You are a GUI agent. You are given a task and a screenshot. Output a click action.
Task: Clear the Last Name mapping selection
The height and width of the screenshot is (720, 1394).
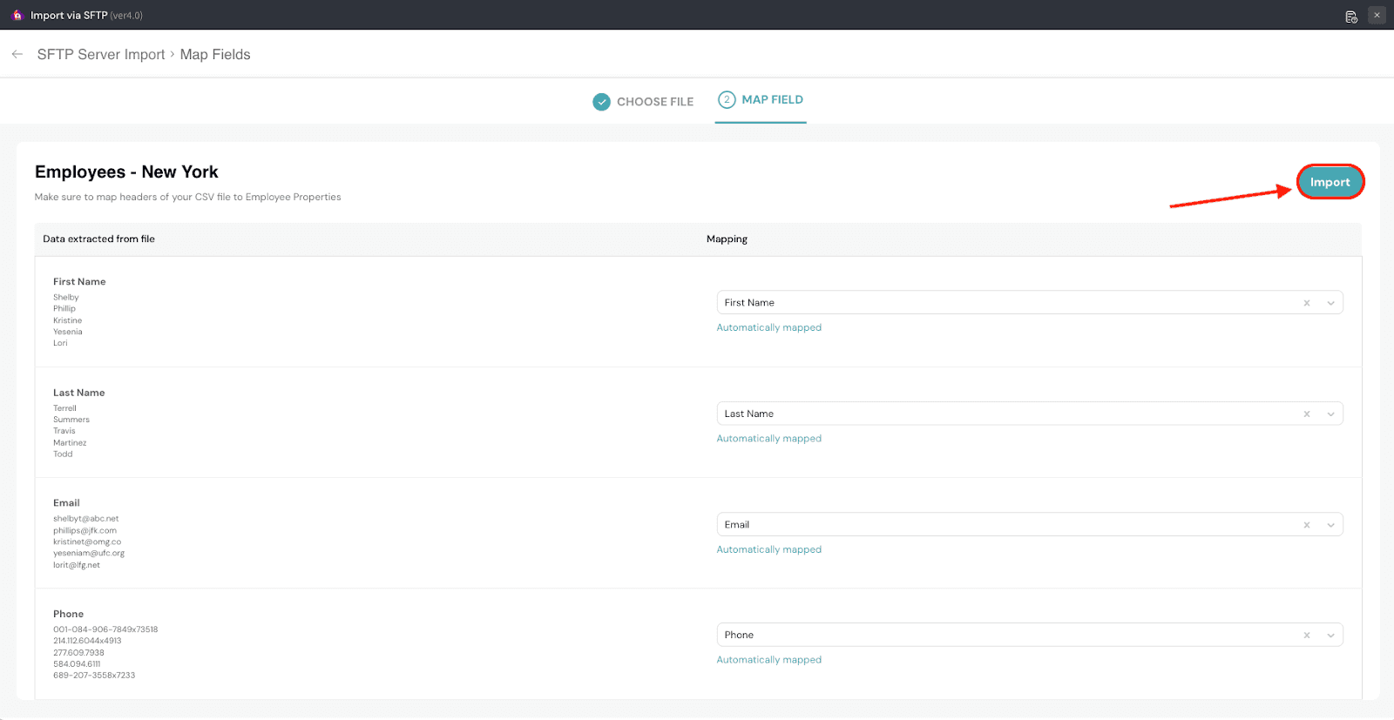click(1306, 414)
